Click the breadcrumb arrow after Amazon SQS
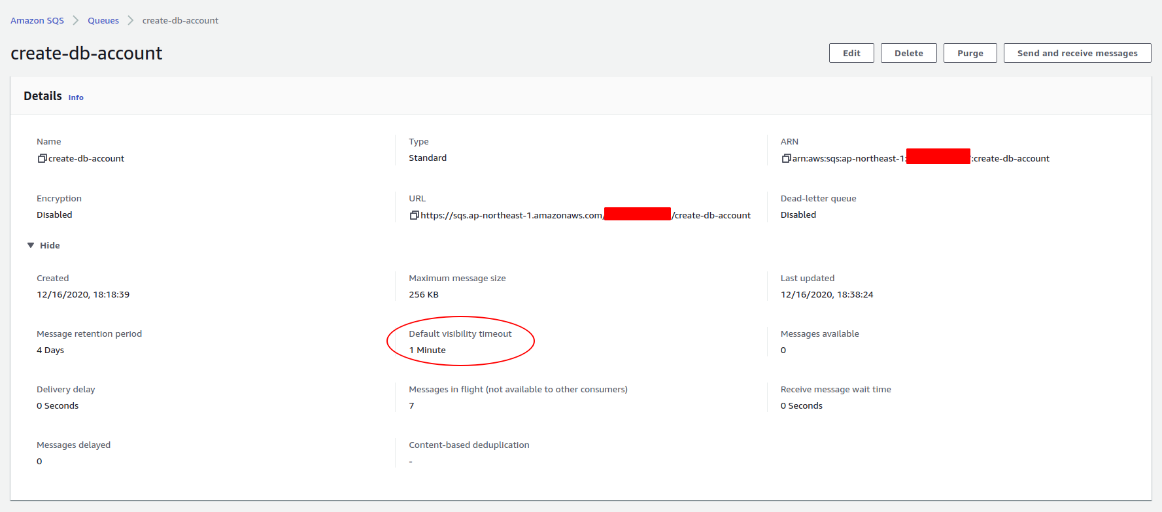This screenshot has width=1162, height=512. point(76,20)
